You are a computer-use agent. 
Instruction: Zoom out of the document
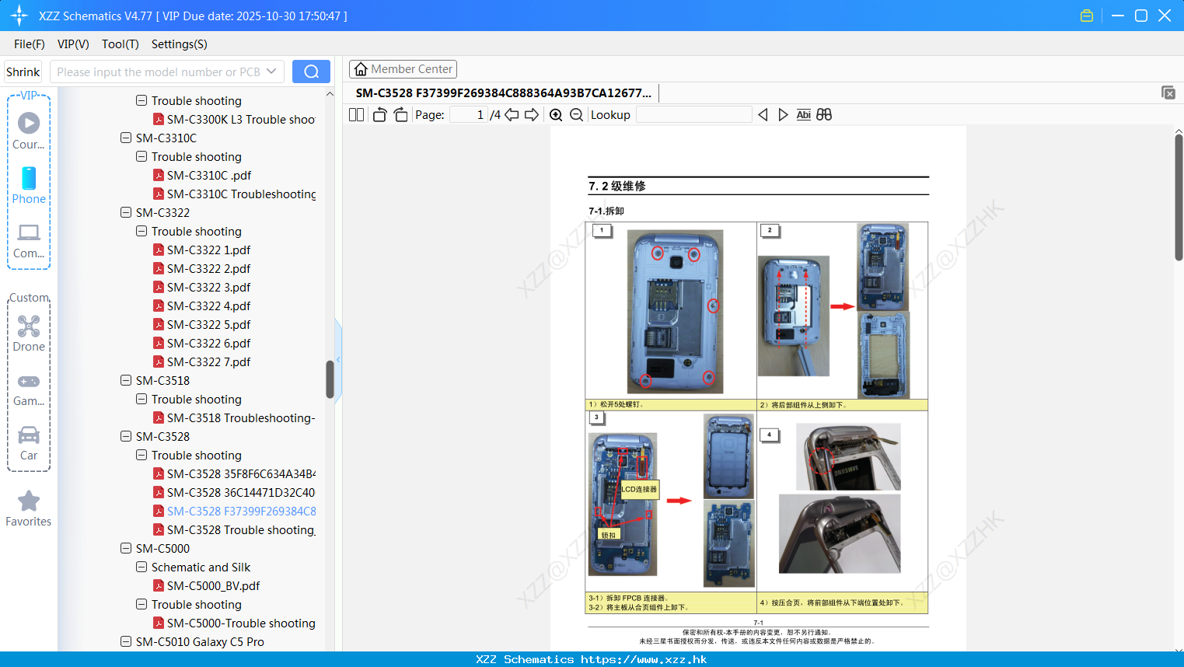point(576,114)
